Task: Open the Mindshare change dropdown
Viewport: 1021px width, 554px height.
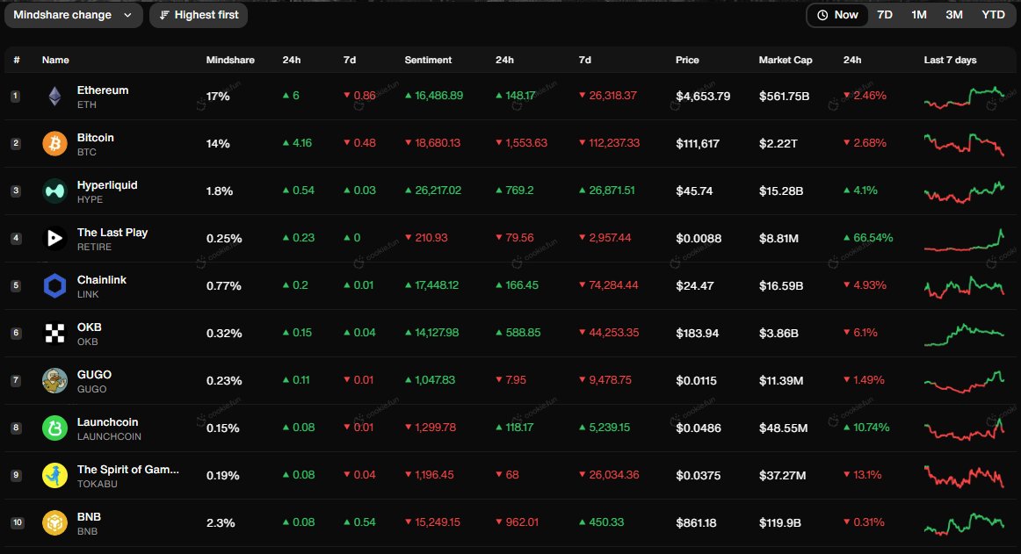Action: [x=74, y=15]
